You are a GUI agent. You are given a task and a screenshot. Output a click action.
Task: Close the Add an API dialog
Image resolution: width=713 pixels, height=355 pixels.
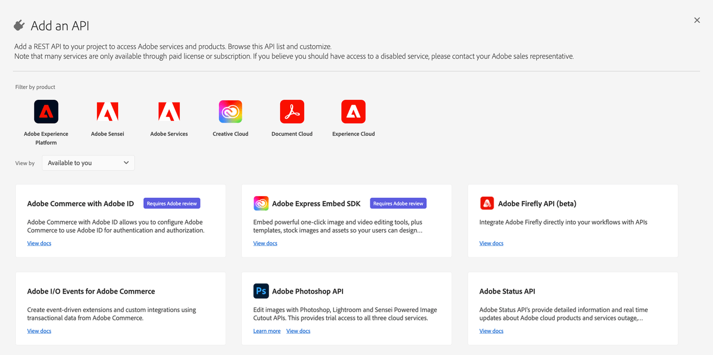[x=697, y=20]
